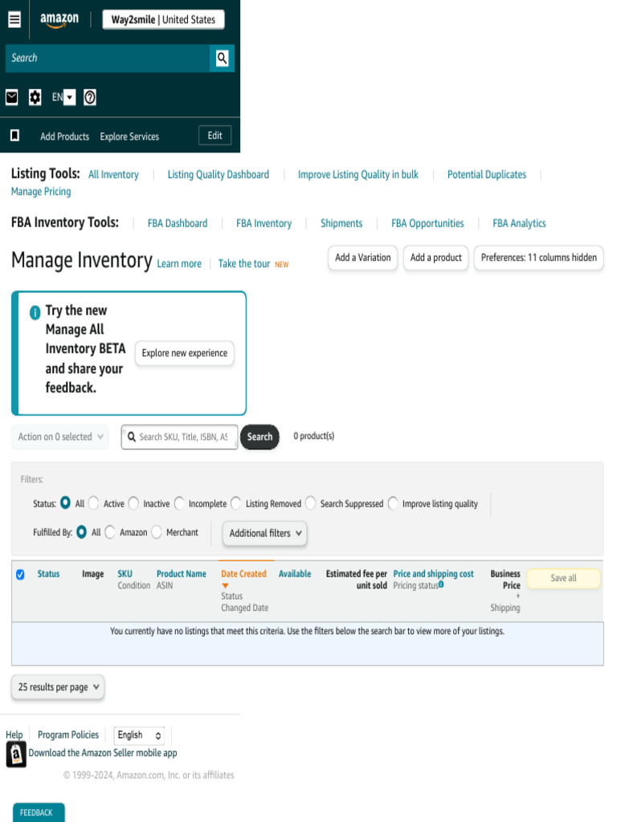617x822 pixels.
Task: Open Preferences: 11 columns hidden
Action: (539, 258)
